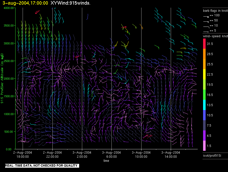Click the amber 25.5 knot color swatch
This screenshot has height=172, width=228.
pos(204,64)
